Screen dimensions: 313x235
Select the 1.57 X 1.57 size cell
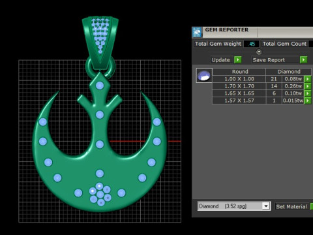tap(239, 101)
